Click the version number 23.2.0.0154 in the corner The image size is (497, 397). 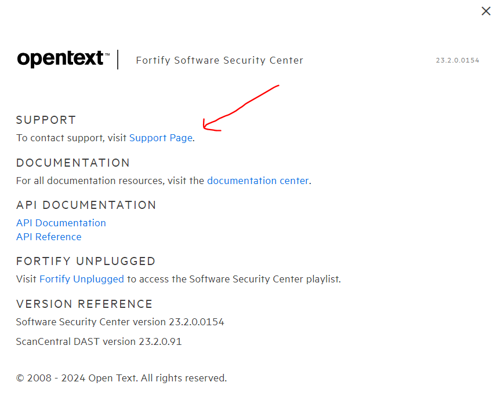(458, 60)
